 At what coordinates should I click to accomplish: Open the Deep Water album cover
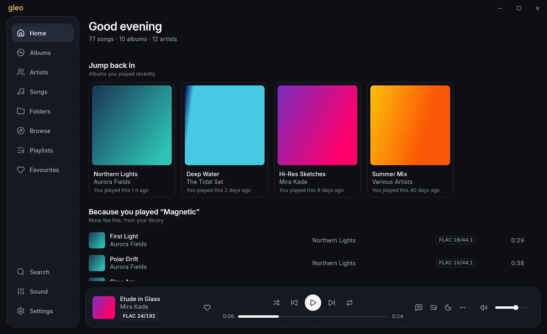(x=225, y=125)
